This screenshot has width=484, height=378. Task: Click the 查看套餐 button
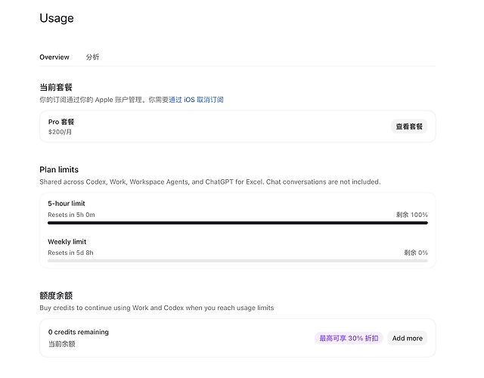(409, 126)
